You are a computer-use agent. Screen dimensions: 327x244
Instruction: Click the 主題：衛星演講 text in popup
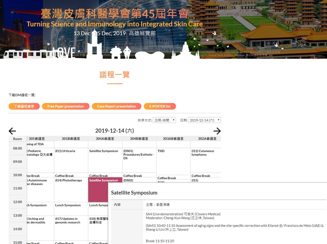coord(158,205)
